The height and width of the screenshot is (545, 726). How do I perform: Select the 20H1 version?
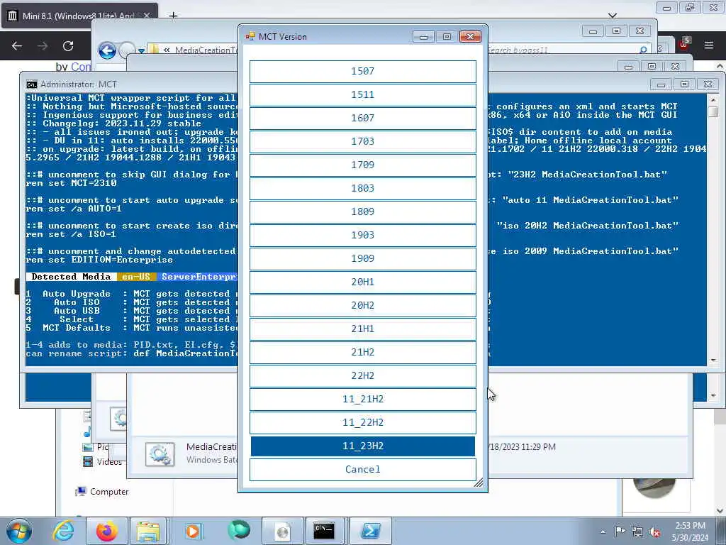362,282
